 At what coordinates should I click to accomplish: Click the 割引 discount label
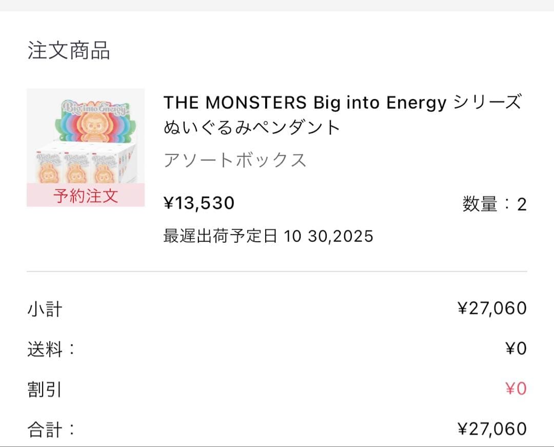[x=45, y=390]
